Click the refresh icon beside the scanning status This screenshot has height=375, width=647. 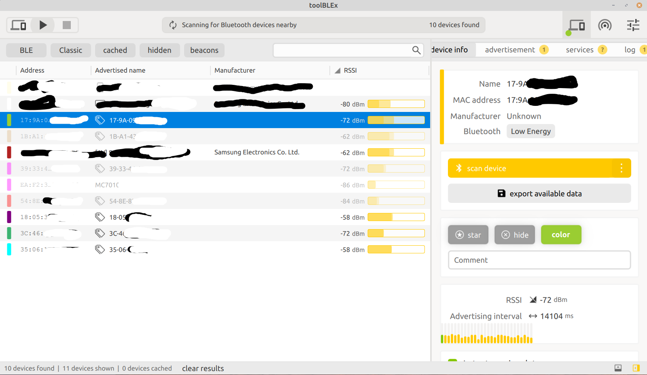coord(173,25)
